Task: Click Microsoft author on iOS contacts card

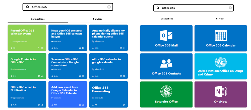Action: click(57, 41)
